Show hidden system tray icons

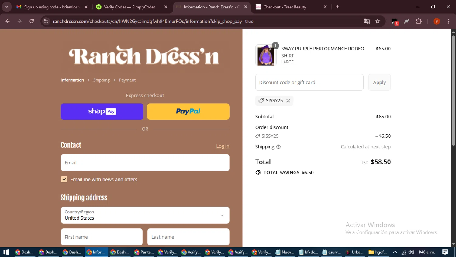[395, 252]
